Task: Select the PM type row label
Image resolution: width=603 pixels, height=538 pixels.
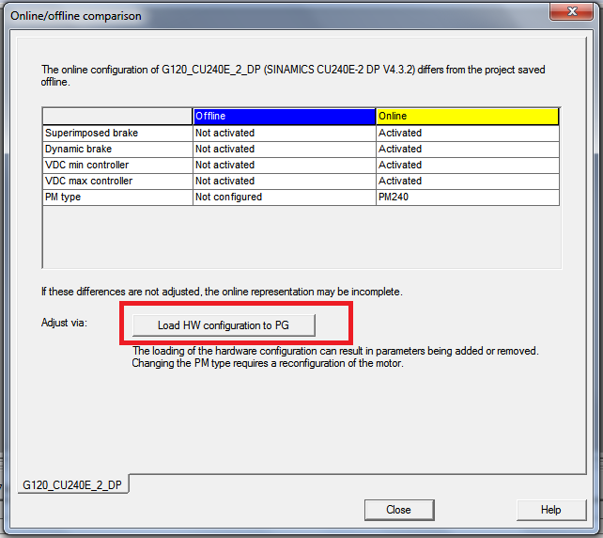Action: 117,198
